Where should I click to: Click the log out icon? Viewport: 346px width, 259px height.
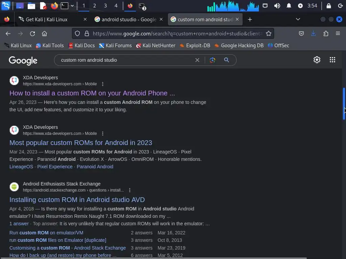[340, 6]
